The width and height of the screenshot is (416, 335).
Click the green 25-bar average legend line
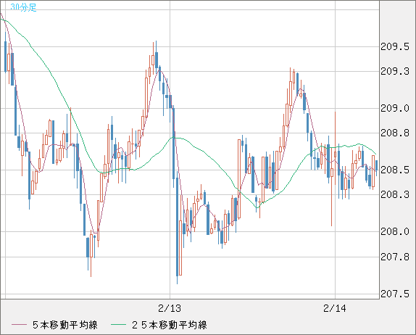tap(118, 325)
